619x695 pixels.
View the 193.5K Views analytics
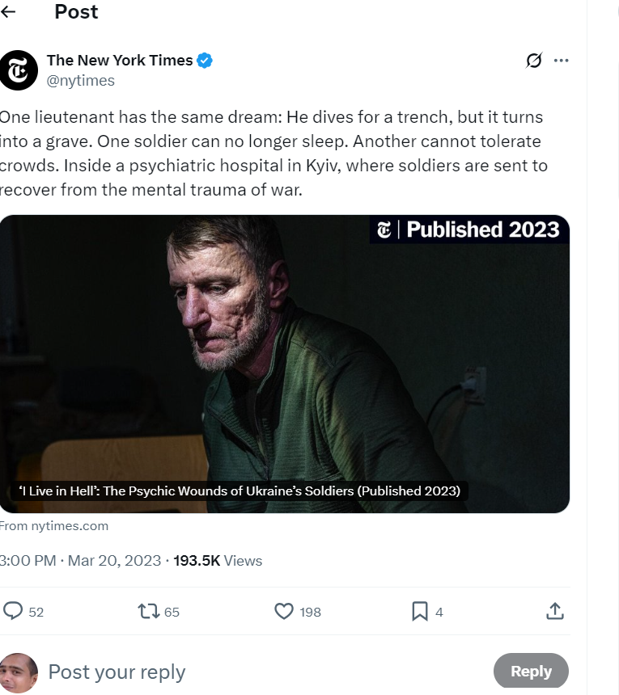tap(218, 561)
